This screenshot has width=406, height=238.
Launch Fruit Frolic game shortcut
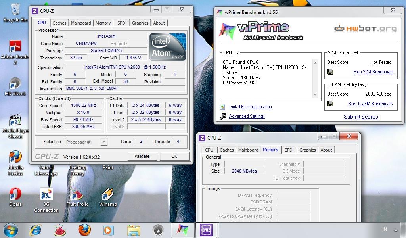click(x=77, y=197)
